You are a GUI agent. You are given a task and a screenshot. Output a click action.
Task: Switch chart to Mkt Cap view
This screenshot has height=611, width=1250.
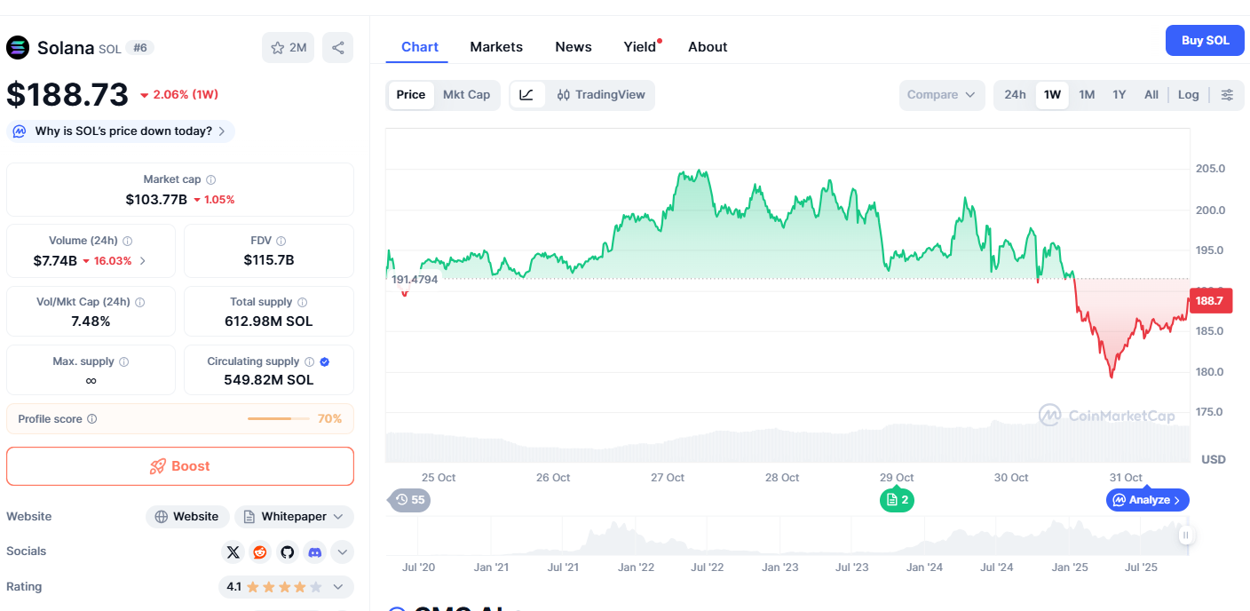point(466,95)
